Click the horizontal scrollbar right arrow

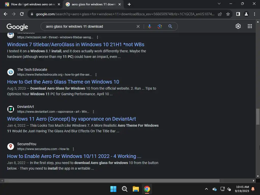pos(254,181)
